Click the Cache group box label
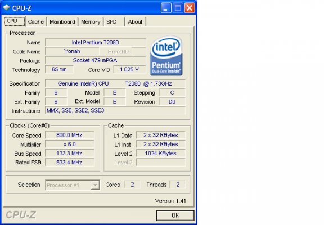 (x=116, y=125)
